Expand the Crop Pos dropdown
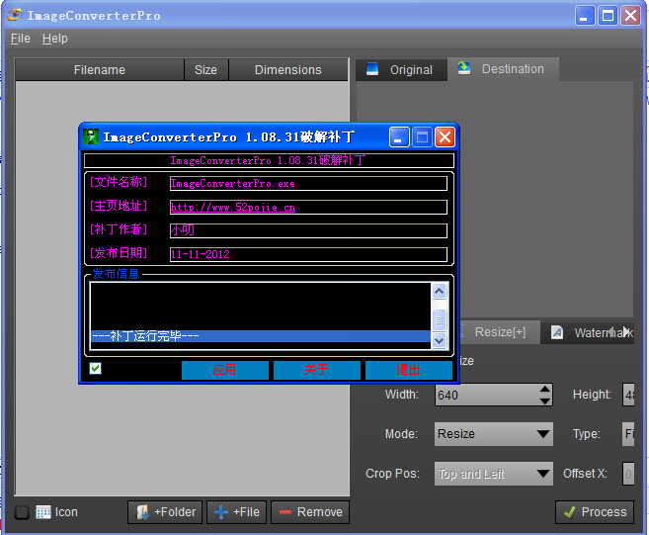This screenshot has width=649, height=535. [x=494, y=474]
